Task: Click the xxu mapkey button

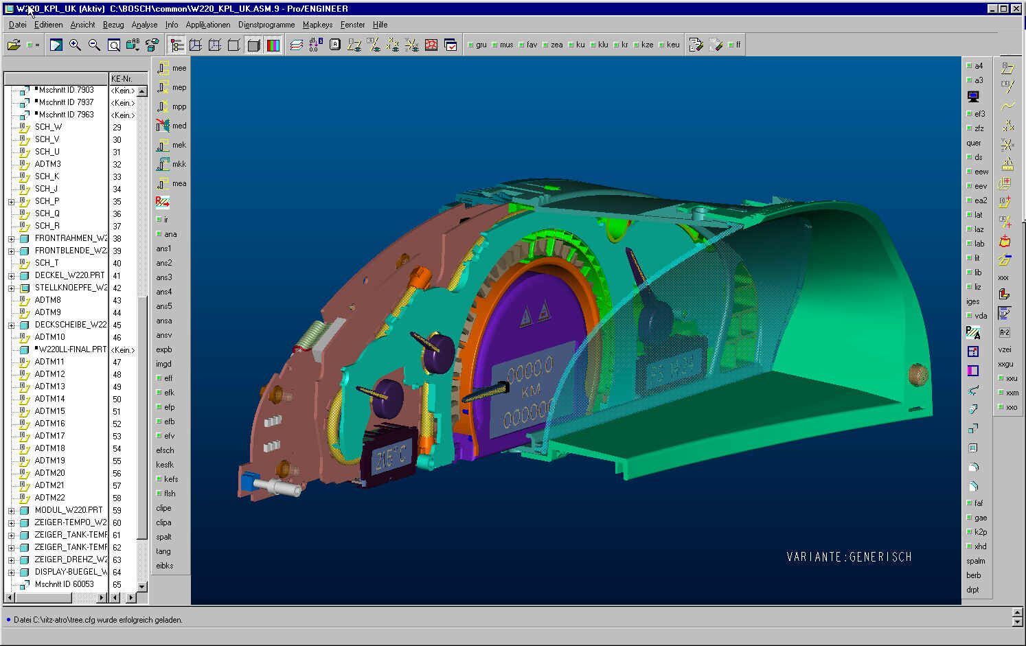Action: click(x=1008, y=378)
